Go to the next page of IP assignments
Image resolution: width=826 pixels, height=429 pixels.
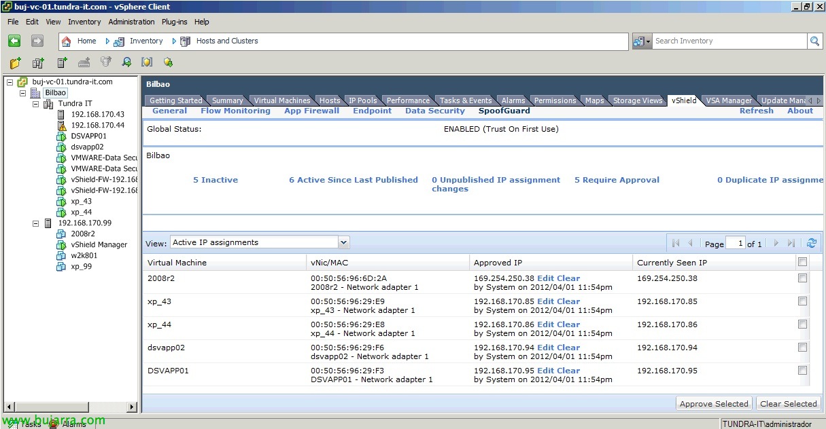[x=776, y=243]
